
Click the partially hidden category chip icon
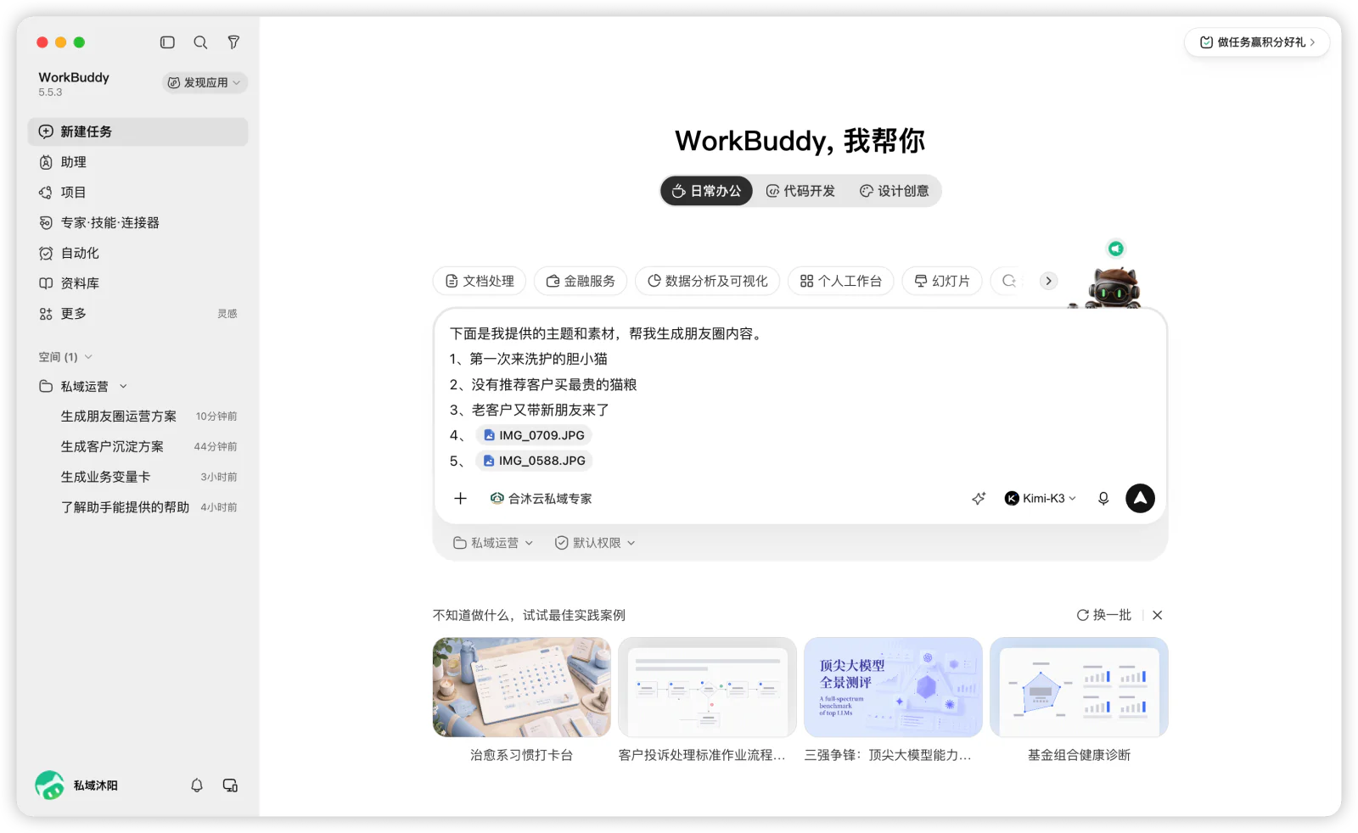1008,281
